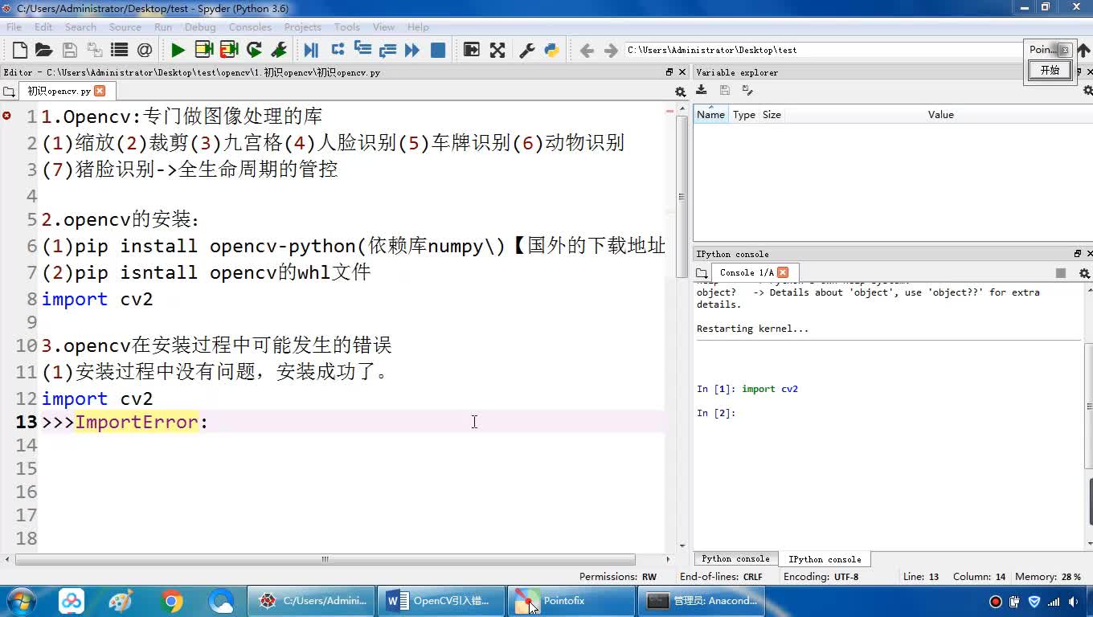Maximize the current pane from the toolbar
The width and height of the screenshot is (1093, 617).
472,50
